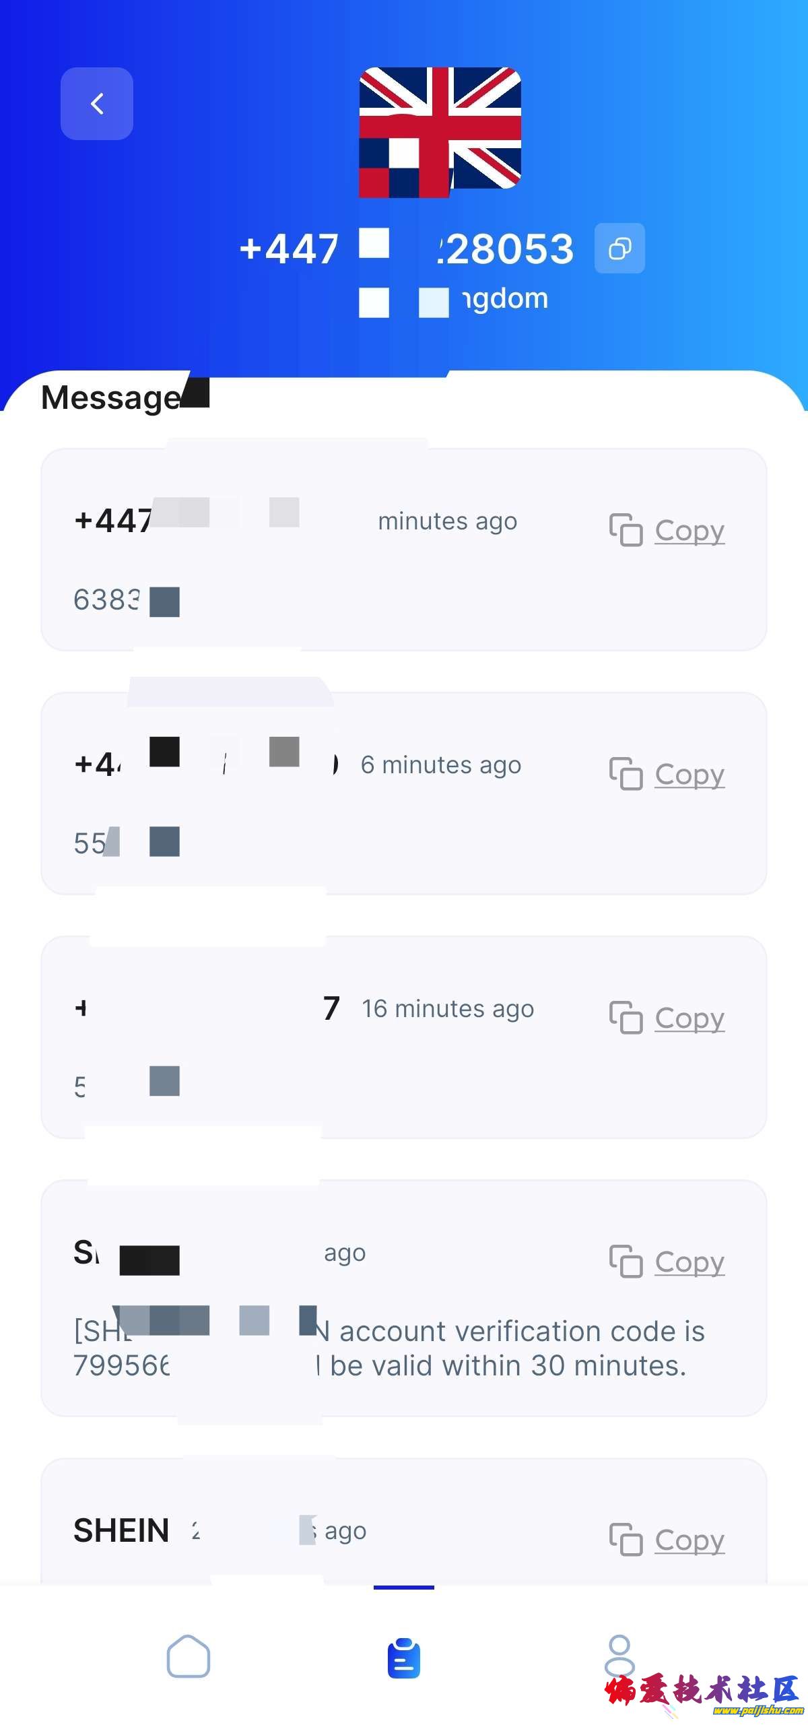Click copy icon on bottom SHEIN card

(x=626, y=1540)
